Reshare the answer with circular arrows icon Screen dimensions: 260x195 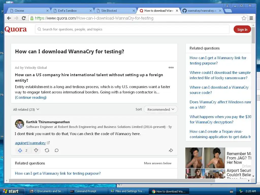tap(47, 150)
